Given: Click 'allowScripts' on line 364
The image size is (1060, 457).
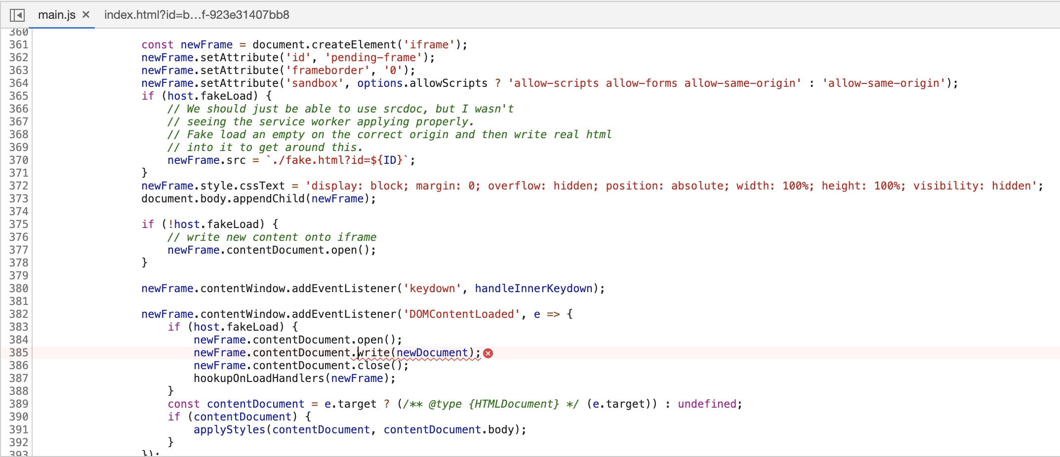Looking at the screenshot, I should (448, 83).
